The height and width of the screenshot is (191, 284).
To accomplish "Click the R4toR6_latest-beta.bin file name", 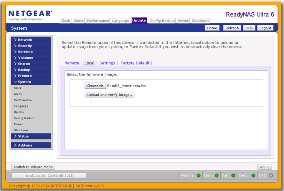I will click(127, 86).
